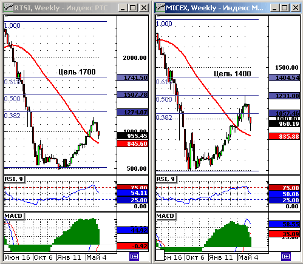
Task: Click the RSI value 54.11 tag
Action: [132, 193]
